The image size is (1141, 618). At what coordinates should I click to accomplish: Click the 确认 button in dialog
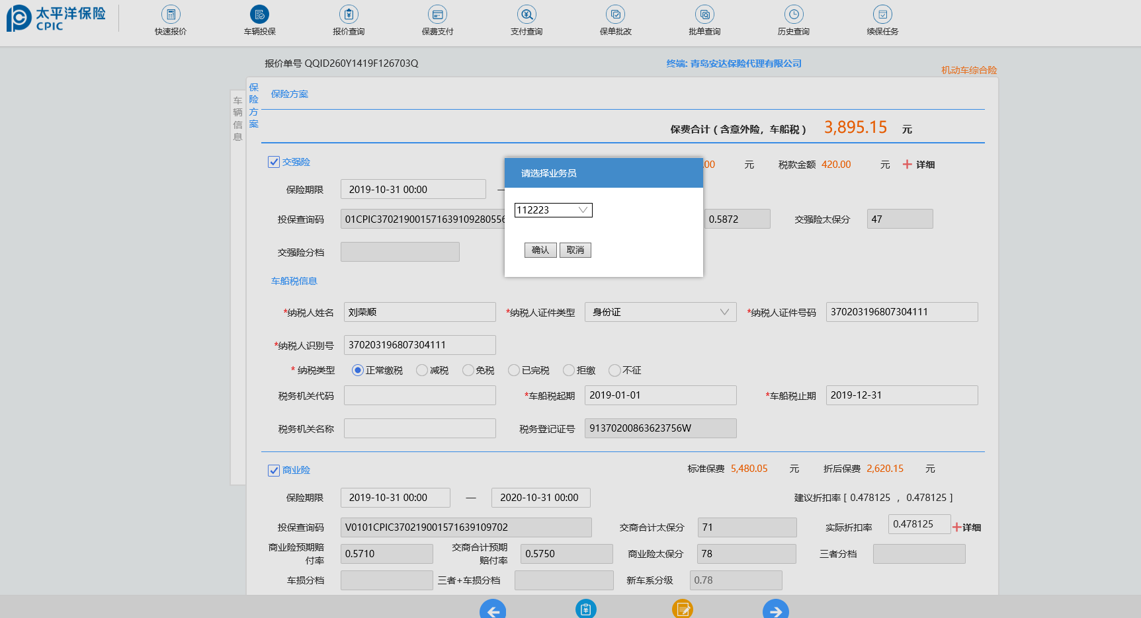[540, 250]
